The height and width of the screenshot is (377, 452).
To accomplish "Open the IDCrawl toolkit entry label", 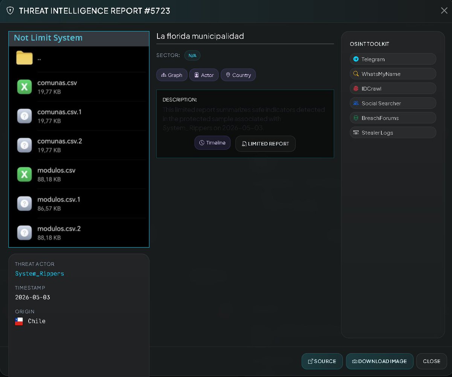I will (x=371, y=89).
